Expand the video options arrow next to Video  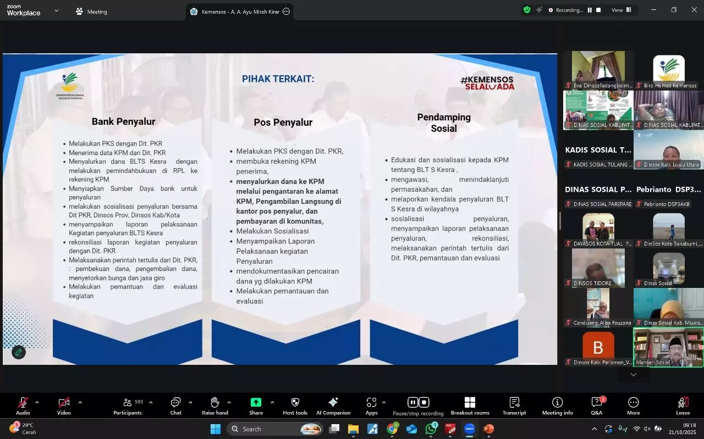pos(80,402)
